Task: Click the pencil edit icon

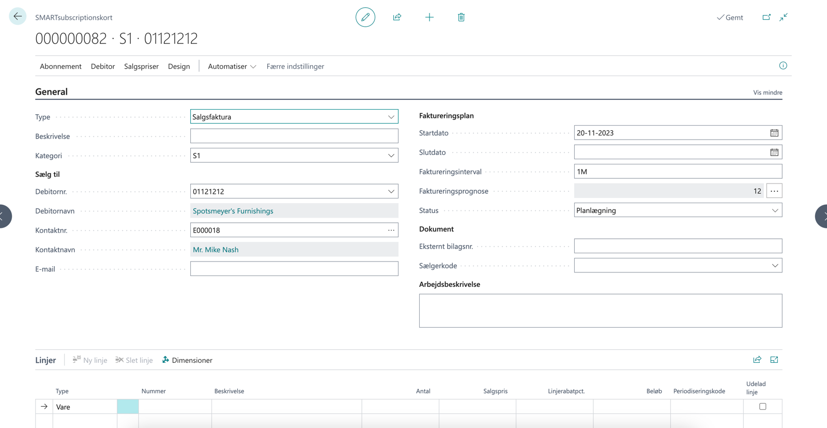Action: pyautogui.click(x=365, y=17)
